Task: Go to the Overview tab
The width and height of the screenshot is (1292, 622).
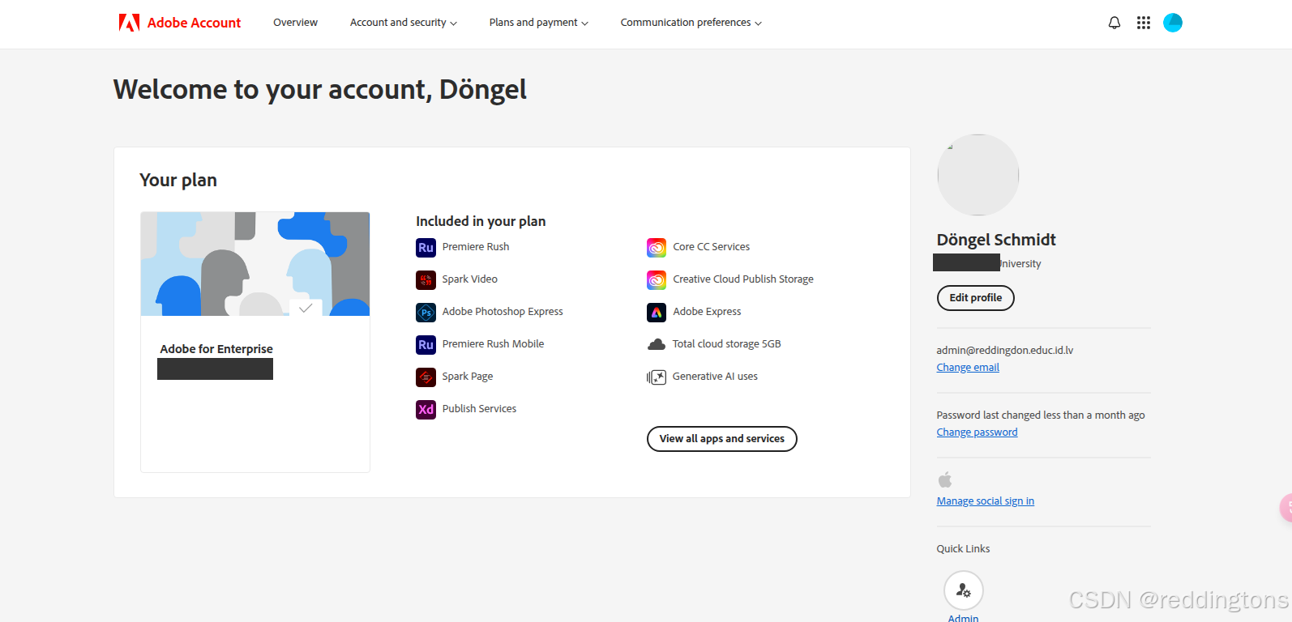Action: coord(295,23)
